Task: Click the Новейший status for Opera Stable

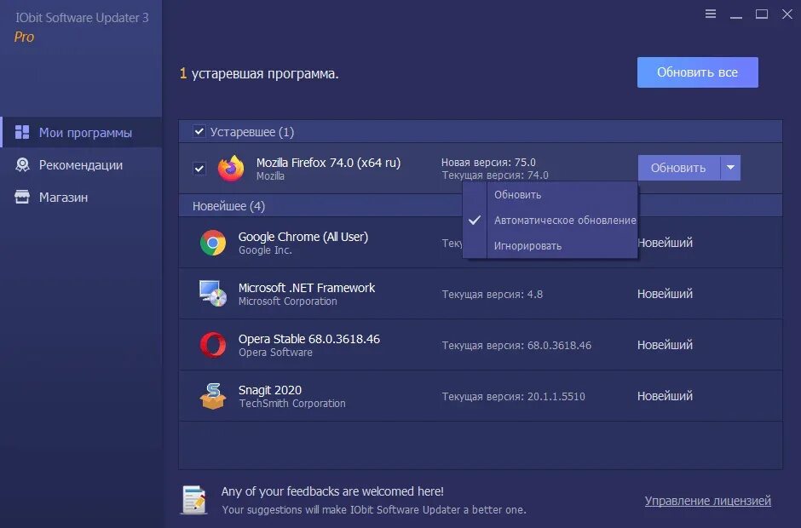Action: point(665,345)
